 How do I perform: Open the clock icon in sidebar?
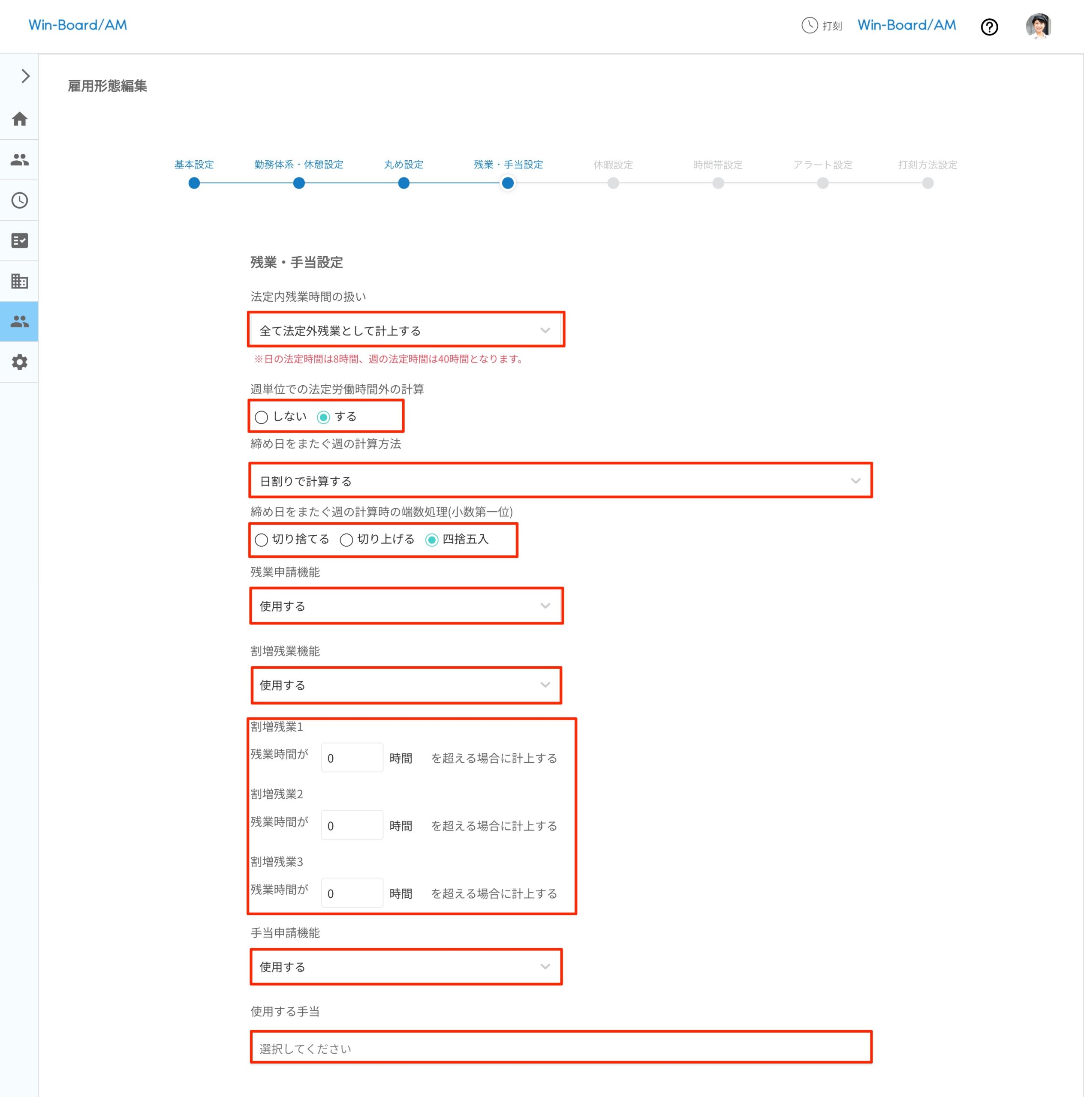coord(20,201)
